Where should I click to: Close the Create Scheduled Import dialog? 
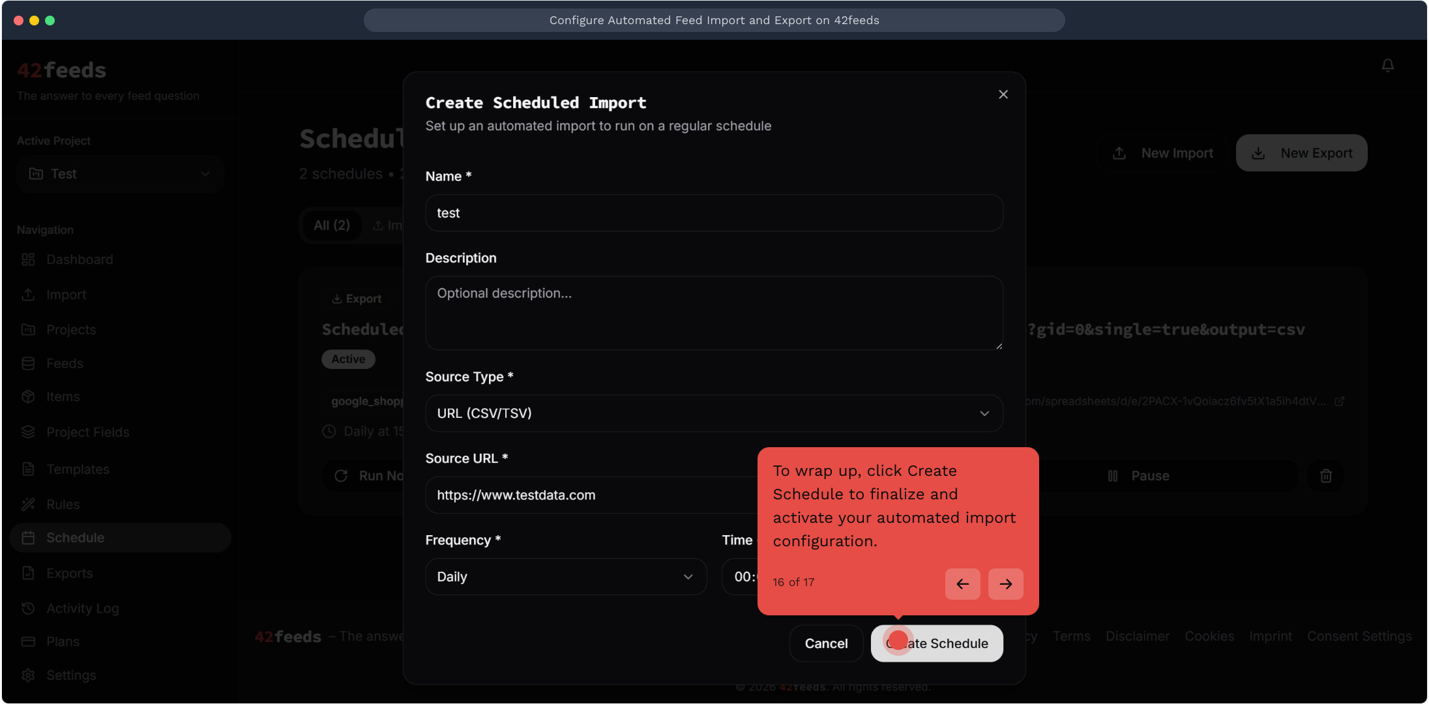tap(1003, 95)
